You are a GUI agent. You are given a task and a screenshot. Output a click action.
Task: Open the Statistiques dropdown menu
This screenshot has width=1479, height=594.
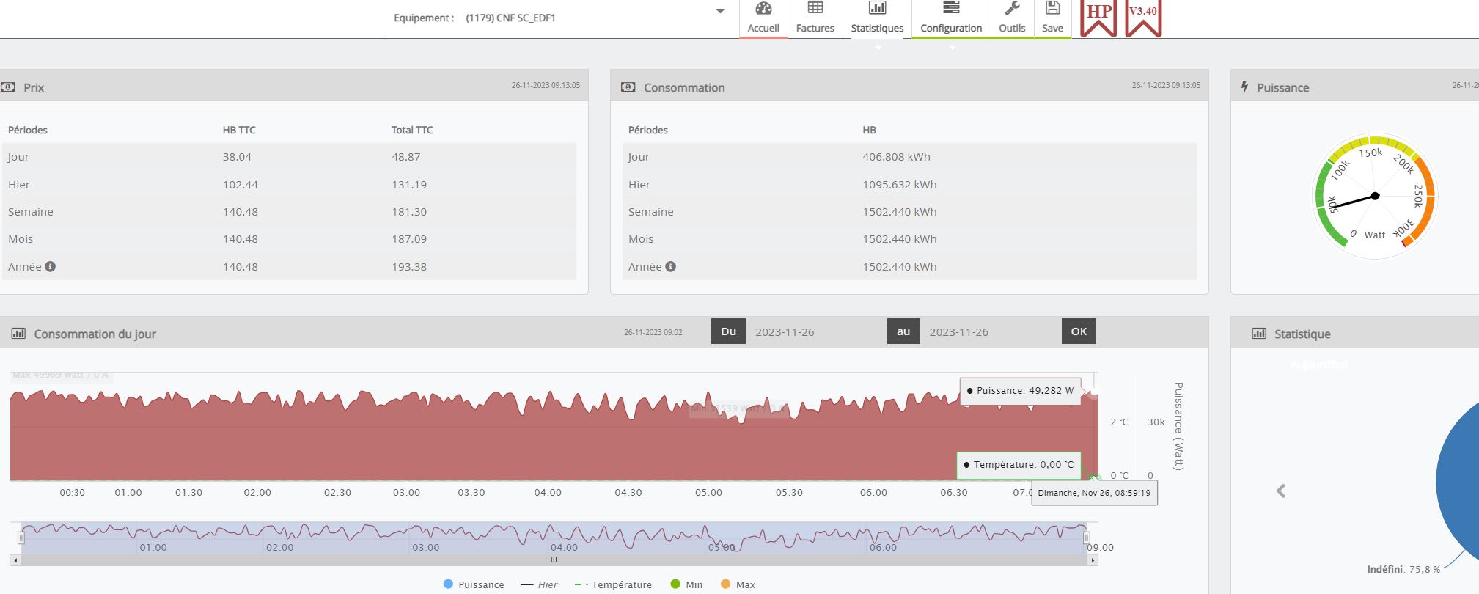[x=877, y=18]
